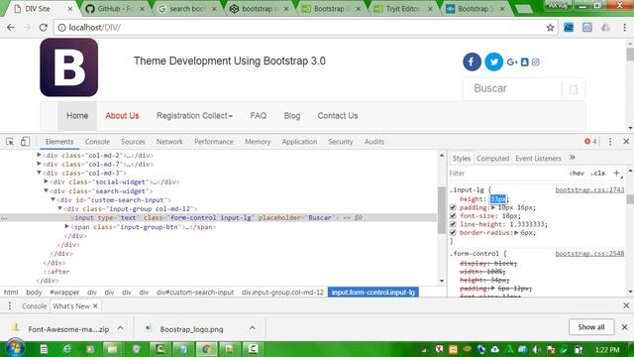Click the Twitter social icon
Viewport: 634px width, 357px height.
pyautogui.click(x=493, y=61)
